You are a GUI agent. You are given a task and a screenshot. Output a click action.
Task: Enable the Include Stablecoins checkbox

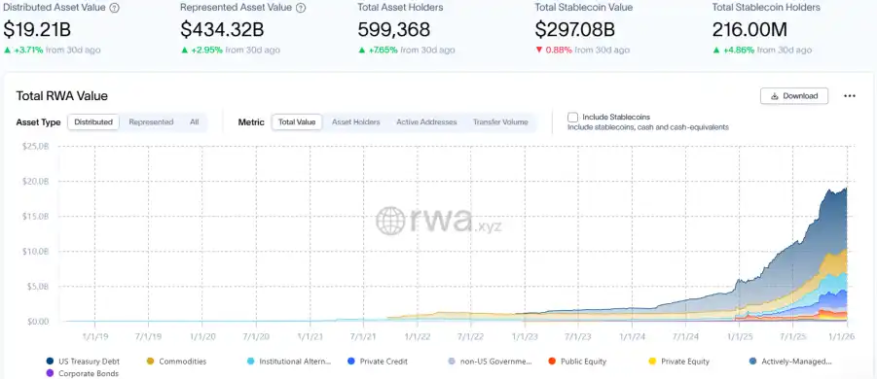[x=572, y=118]
